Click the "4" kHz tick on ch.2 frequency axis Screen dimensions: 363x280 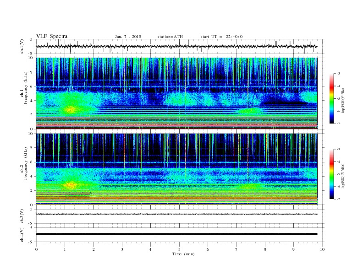(32, 176)
